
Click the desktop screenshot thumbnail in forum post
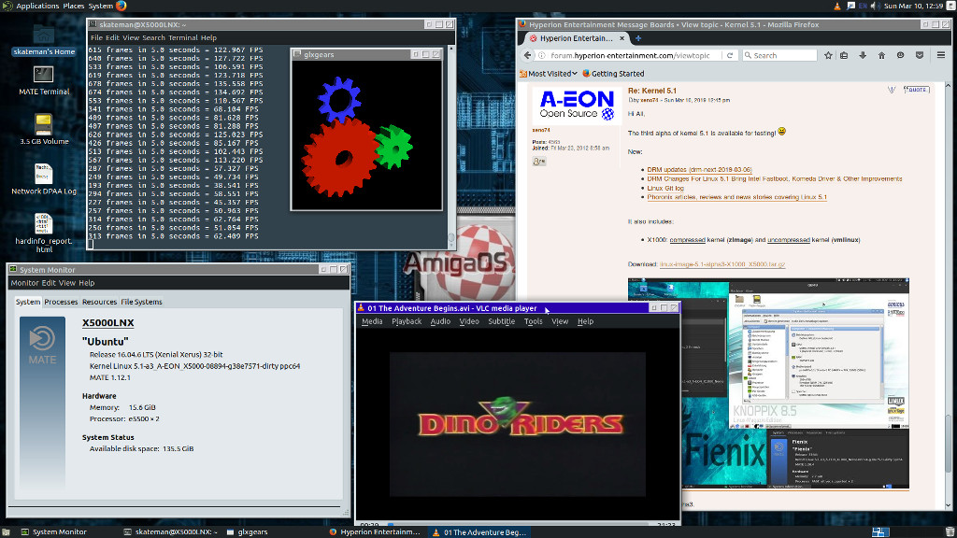click(x=768, y=384)
